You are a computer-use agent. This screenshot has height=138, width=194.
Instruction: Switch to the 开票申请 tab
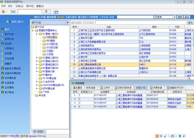click(156, 88)
